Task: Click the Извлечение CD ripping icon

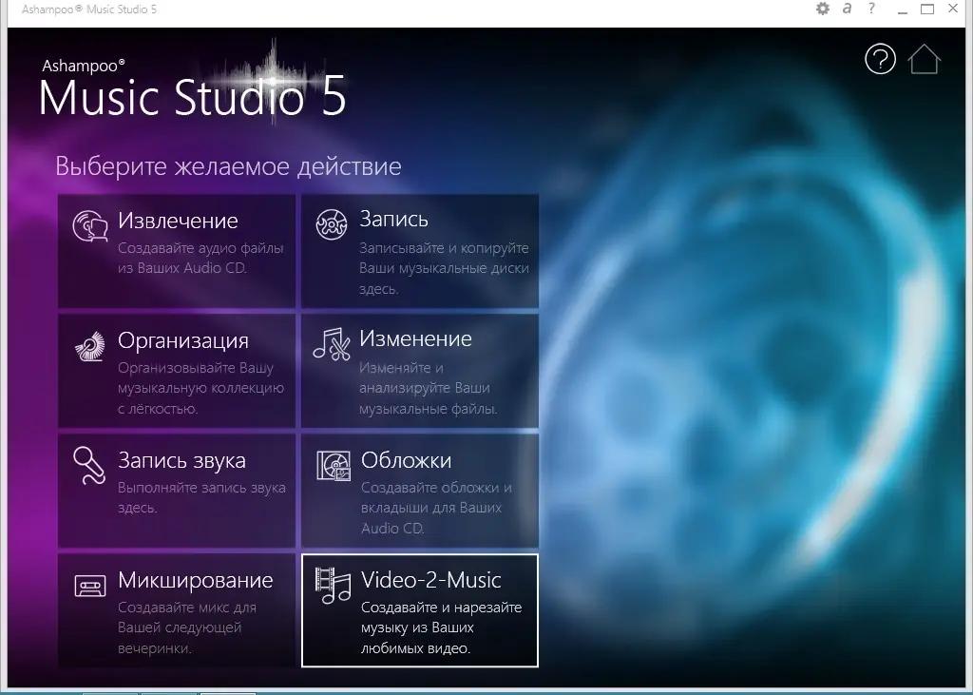Action: (90, 225)
